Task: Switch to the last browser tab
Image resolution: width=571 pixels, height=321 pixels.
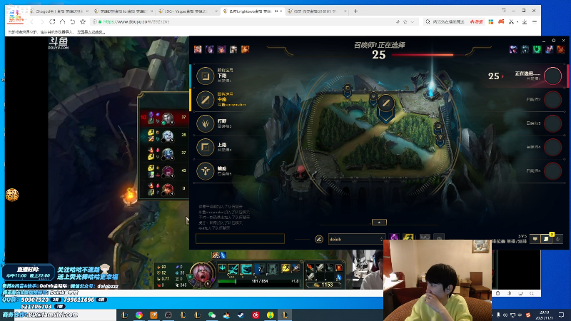Action: coord(315,11)
